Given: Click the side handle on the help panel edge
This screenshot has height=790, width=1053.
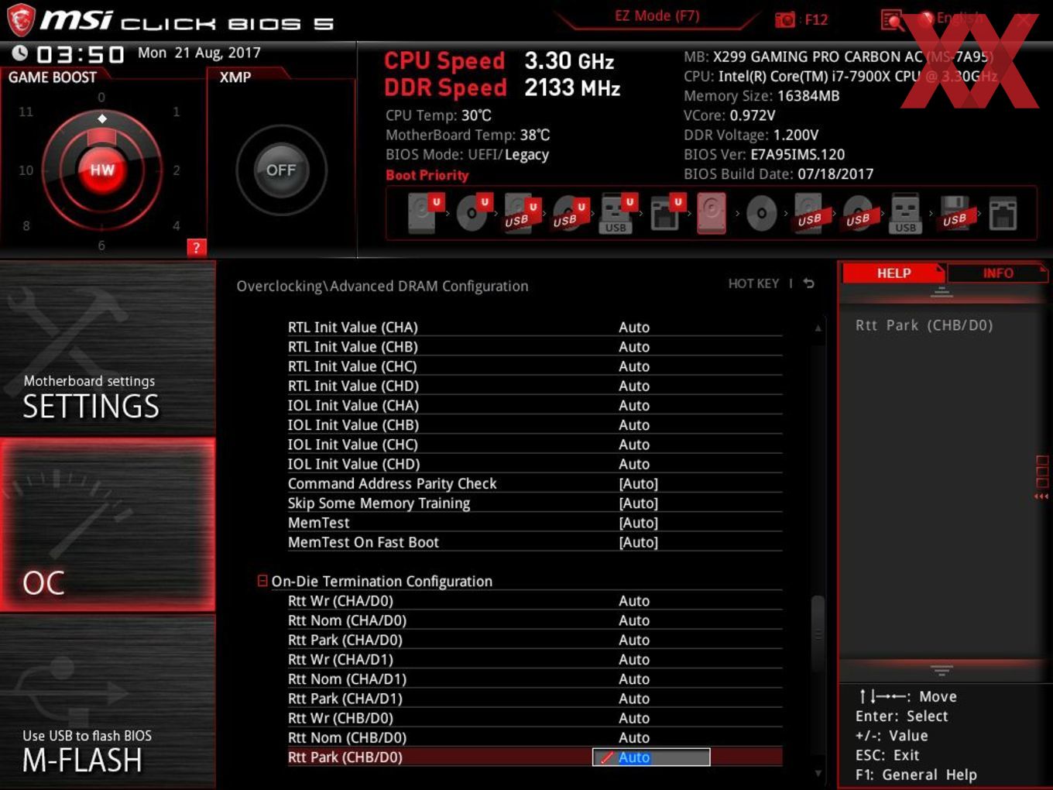Looking at the screenshot, I should [x=1041, y=478].
